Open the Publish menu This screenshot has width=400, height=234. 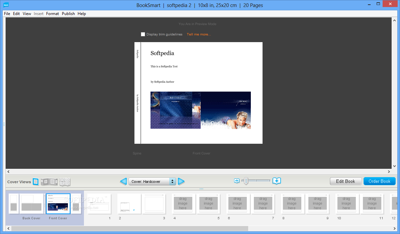tap(68, 14)
